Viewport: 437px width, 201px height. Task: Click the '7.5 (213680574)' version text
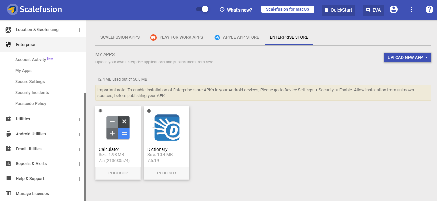[x=114, y=160]
